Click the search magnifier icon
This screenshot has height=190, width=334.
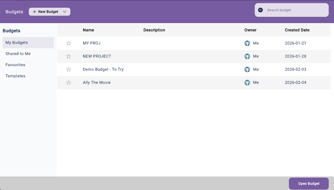click(x=260, y=10)
